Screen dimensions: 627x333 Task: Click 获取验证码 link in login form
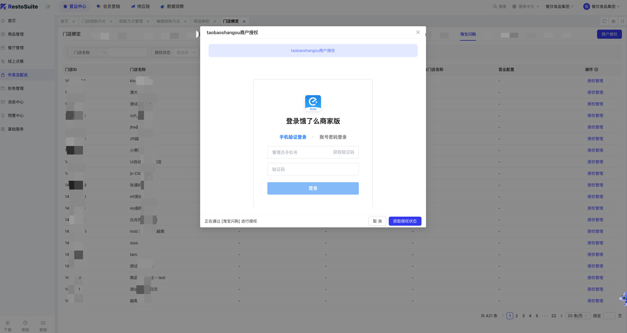pyautogui.click(x=343, y=152)
